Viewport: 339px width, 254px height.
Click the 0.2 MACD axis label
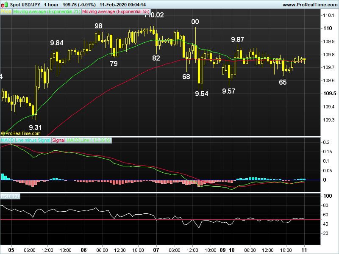326,142
